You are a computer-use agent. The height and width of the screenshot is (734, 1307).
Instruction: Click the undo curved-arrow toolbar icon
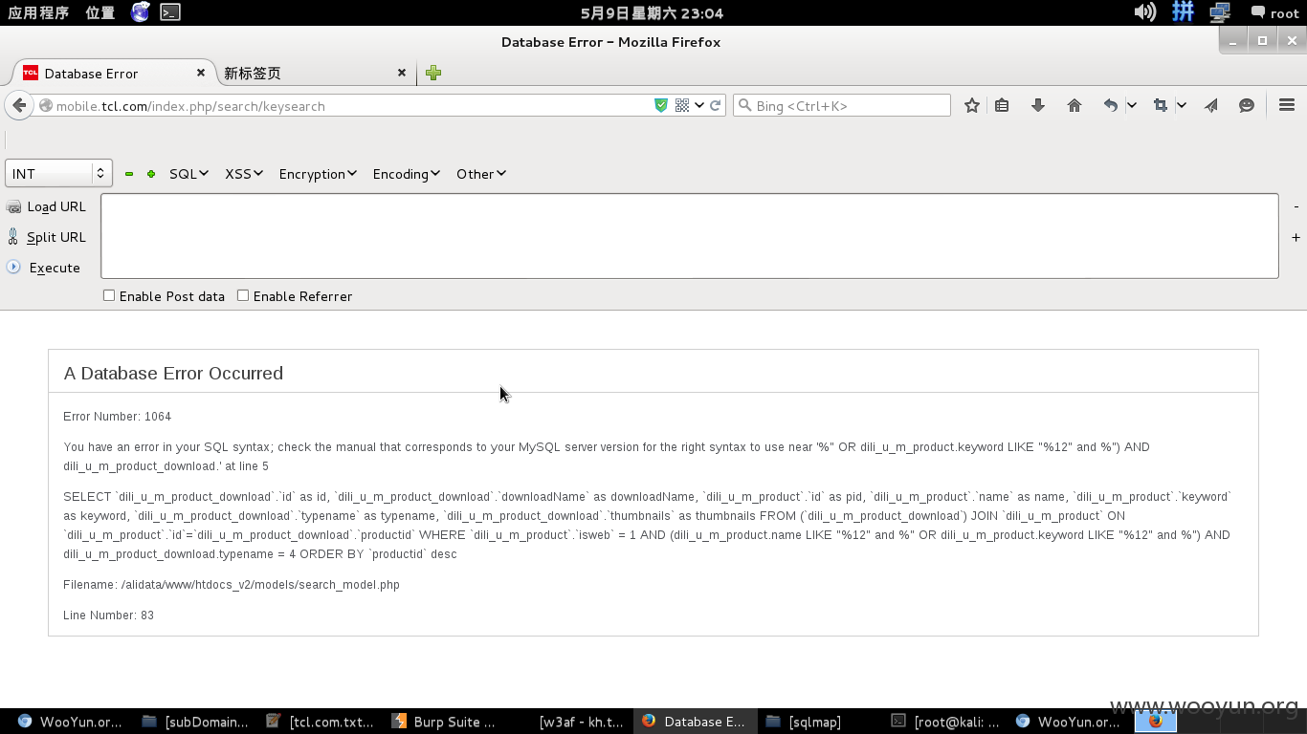1110,105
